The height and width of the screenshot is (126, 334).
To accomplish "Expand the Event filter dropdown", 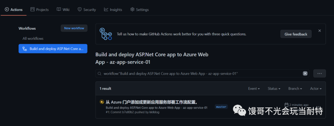I will pos(254,89).
